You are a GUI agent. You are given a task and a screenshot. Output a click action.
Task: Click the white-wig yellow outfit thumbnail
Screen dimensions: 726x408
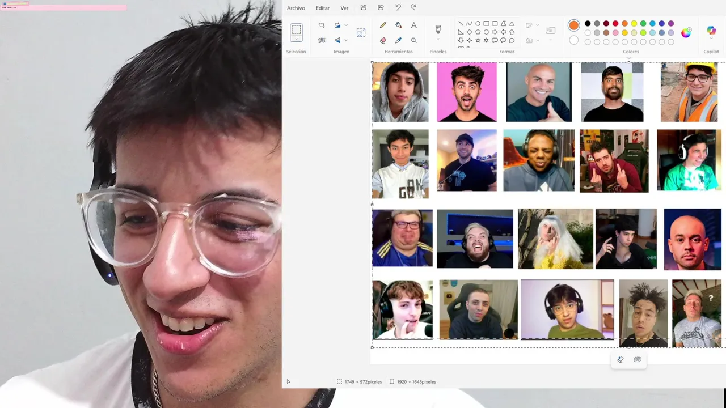click(555, 239)
